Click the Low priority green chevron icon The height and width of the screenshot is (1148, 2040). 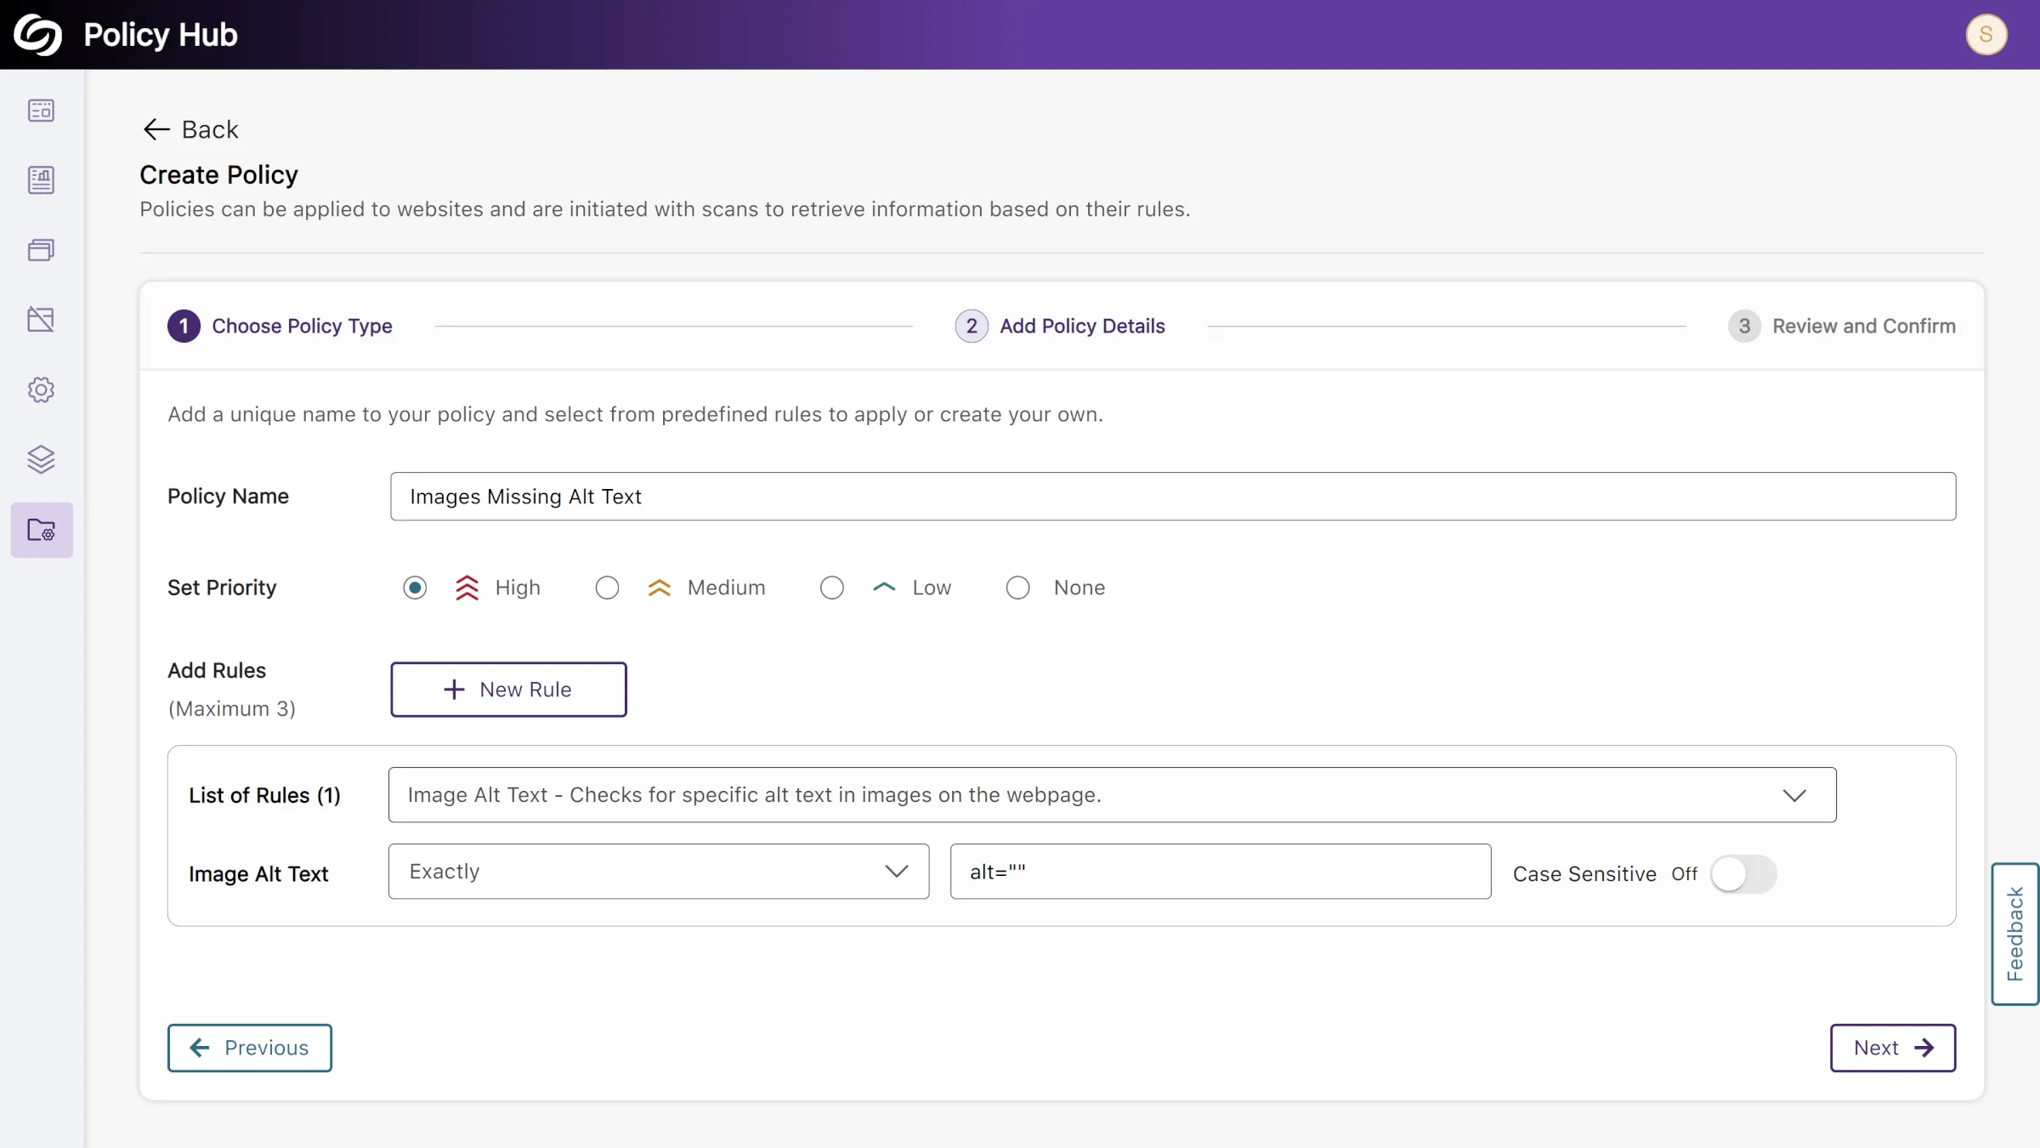[x=884, y=587]
